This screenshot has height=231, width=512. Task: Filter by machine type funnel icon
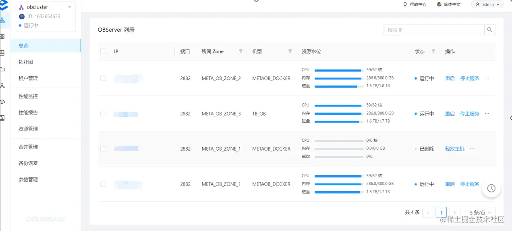click(290, 51)
